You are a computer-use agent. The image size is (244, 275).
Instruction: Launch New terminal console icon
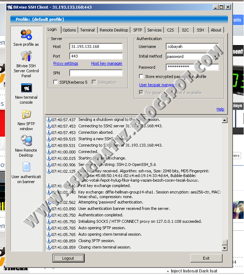pos(26,88)
